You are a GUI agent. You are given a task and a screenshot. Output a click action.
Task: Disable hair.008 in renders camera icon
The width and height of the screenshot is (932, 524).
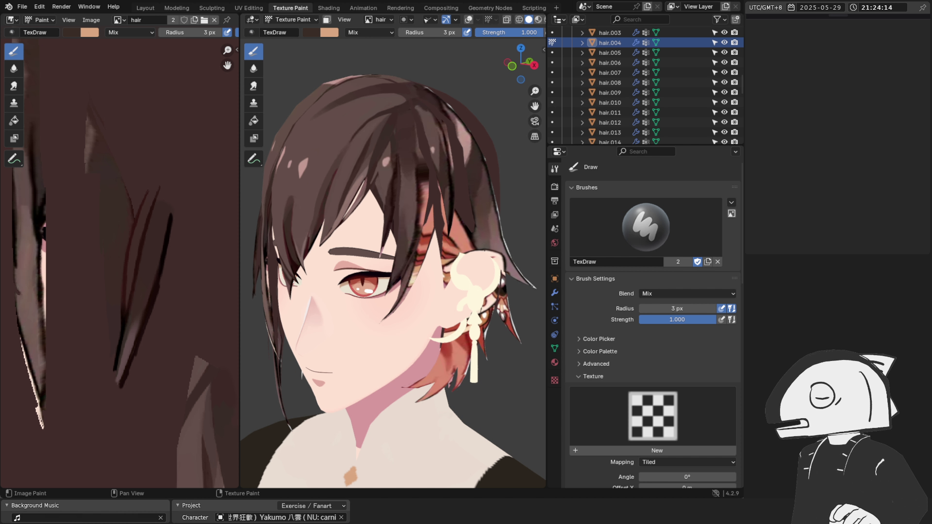pos(734,82)
